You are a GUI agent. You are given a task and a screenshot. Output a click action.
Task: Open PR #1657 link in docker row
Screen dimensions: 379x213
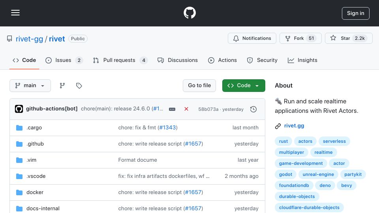193,192
